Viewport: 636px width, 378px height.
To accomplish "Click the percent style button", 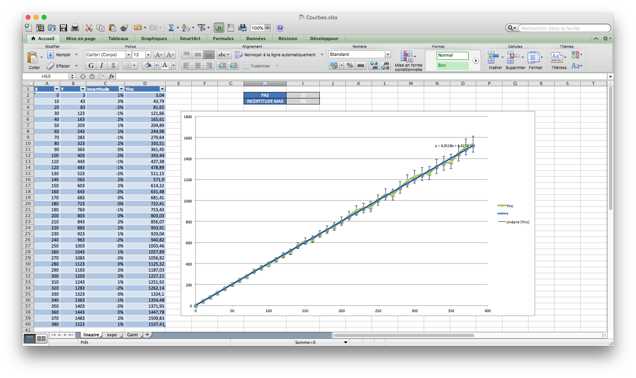I will (x=350, y=65).
